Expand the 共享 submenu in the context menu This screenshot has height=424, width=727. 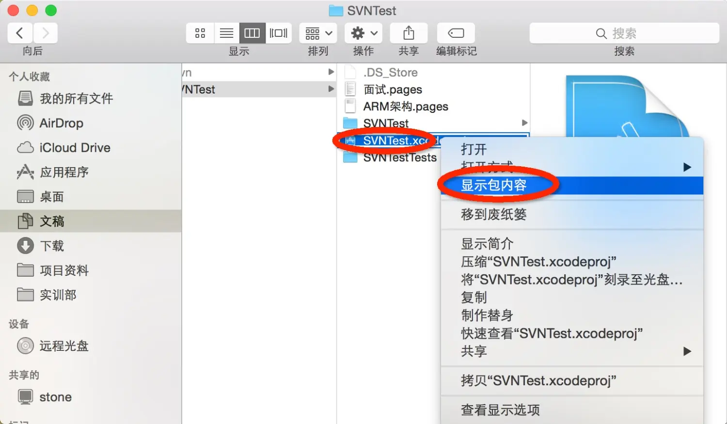572,351
